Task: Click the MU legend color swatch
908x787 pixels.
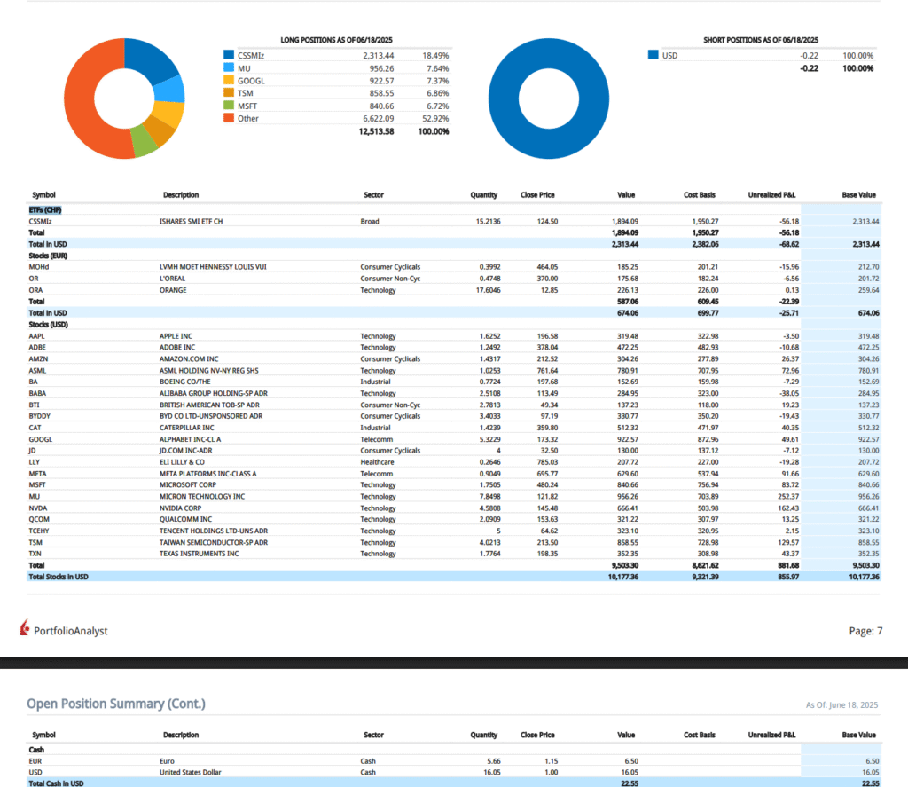Action: [229, 67]
